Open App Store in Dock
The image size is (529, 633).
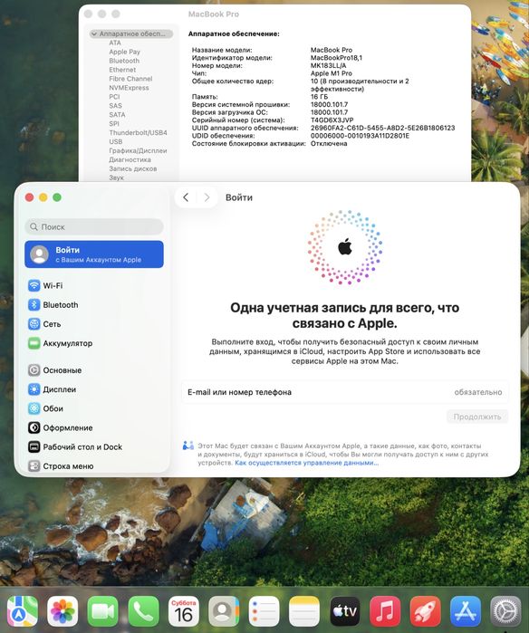466,611
